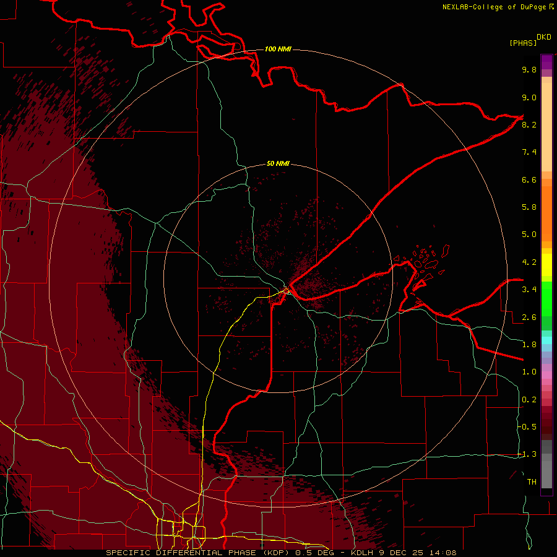Click the DKD label above color scale

click(x=544, y=37)
